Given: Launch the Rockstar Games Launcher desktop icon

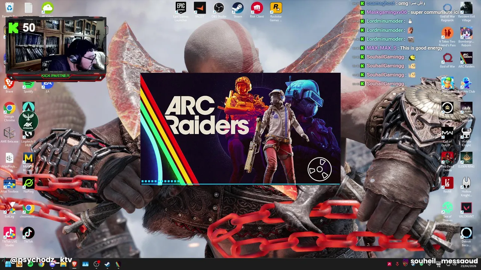Looking at the screenshot, I should pyautogui.click(x=276, y=12).
